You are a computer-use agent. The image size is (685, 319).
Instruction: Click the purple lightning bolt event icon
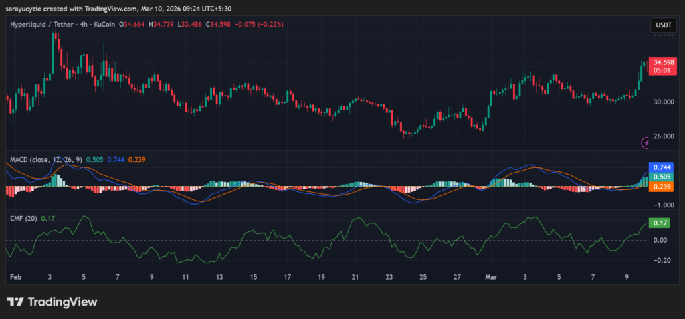[x=646, y=142]
